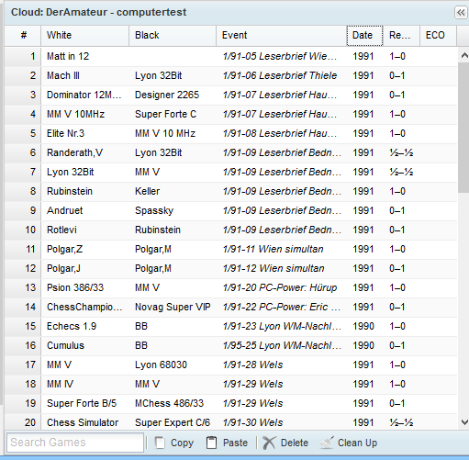The width and height of the screenshot is (469, 460).
Task: Click the scrollbar up arrow
Action: tap(464, 55)
